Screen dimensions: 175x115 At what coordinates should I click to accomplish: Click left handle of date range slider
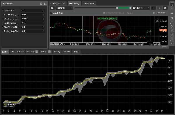117,8
